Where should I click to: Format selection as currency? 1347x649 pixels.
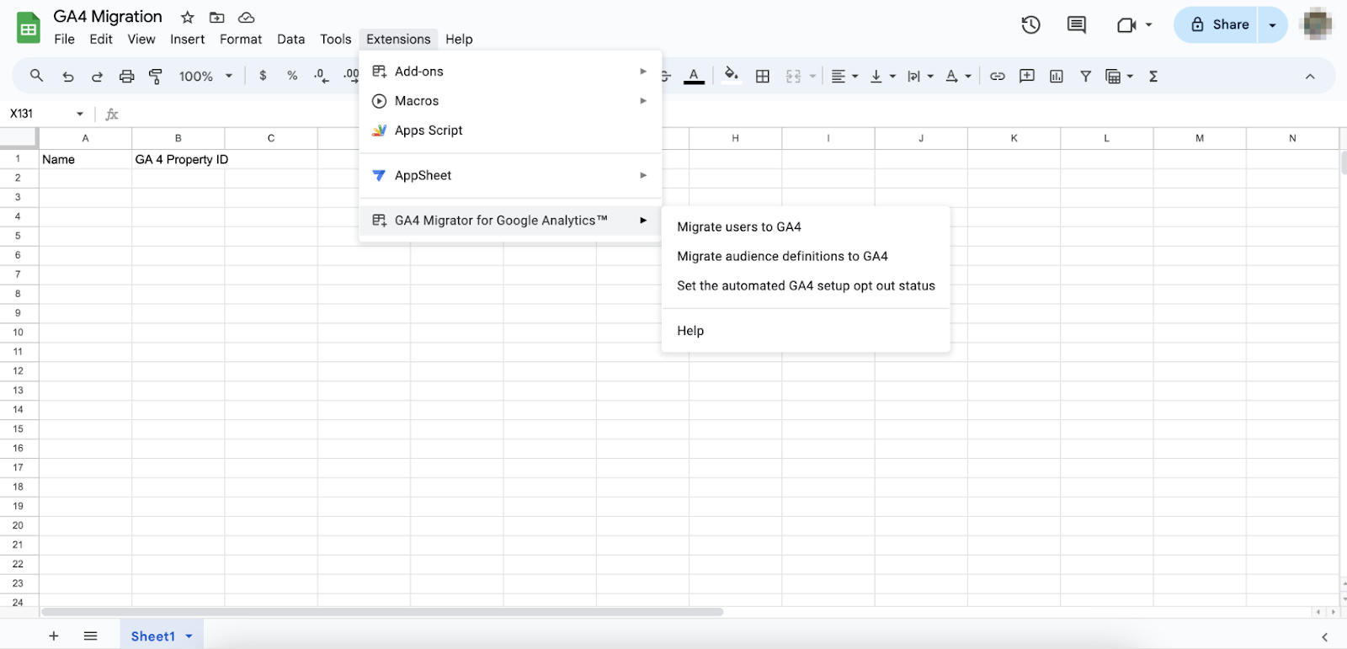pos(264,76)
